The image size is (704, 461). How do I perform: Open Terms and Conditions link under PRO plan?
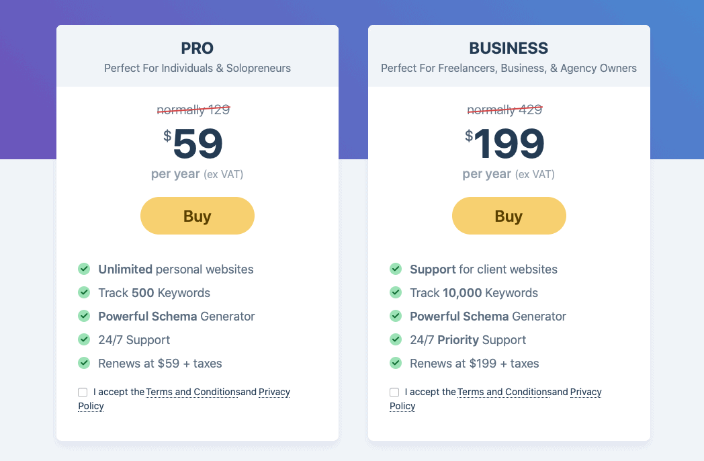click(x=192, y=392)
